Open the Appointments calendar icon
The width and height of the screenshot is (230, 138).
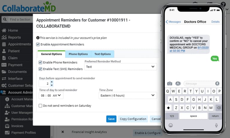pyautogui.click(x=4, y=44)
